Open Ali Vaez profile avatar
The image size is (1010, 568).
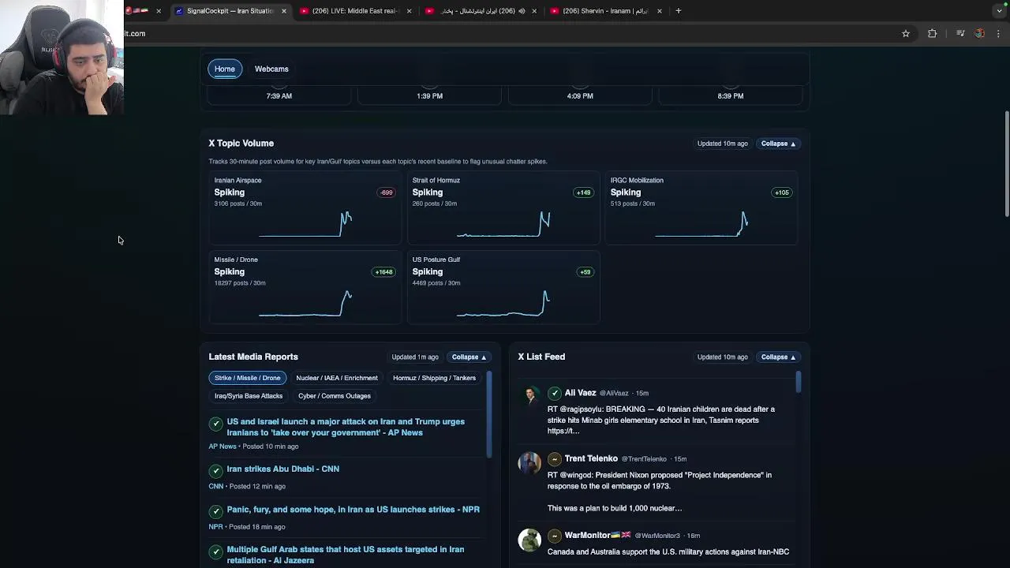530,394
